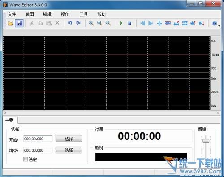Click the 开始 time input field
The image size is (224, 177).
coord(38,139)
